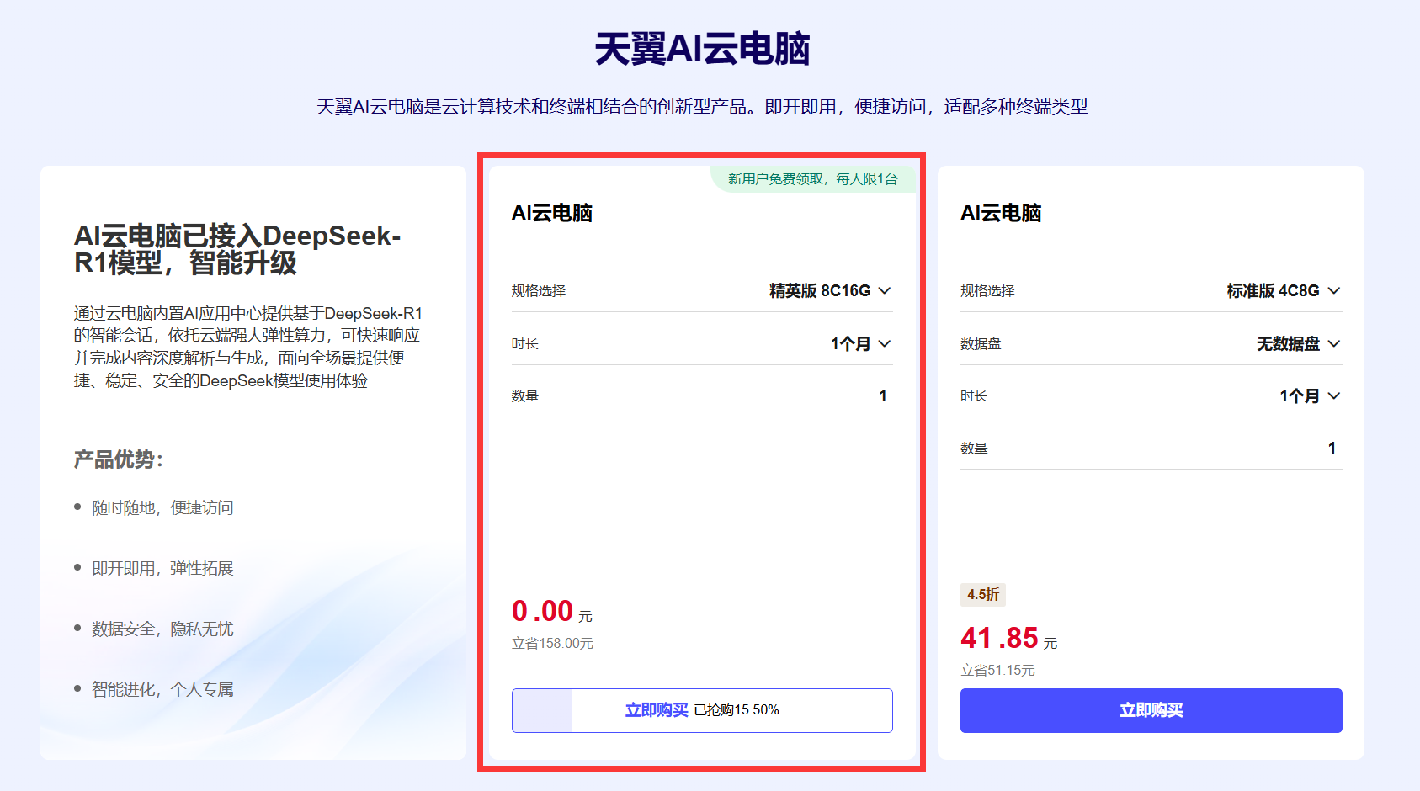Click the AI云电脑已接入DeepSeek-R1模型 heading

click(x=237, y=249)
